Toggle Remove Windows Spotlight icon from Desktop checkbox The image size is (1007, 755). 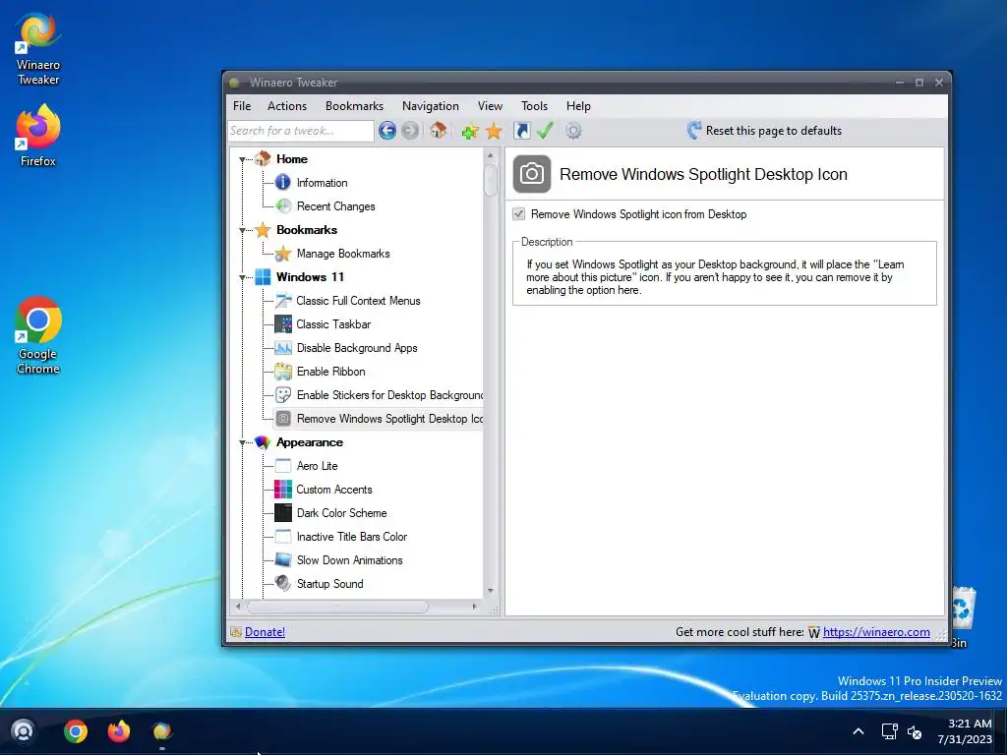[519, 213]
